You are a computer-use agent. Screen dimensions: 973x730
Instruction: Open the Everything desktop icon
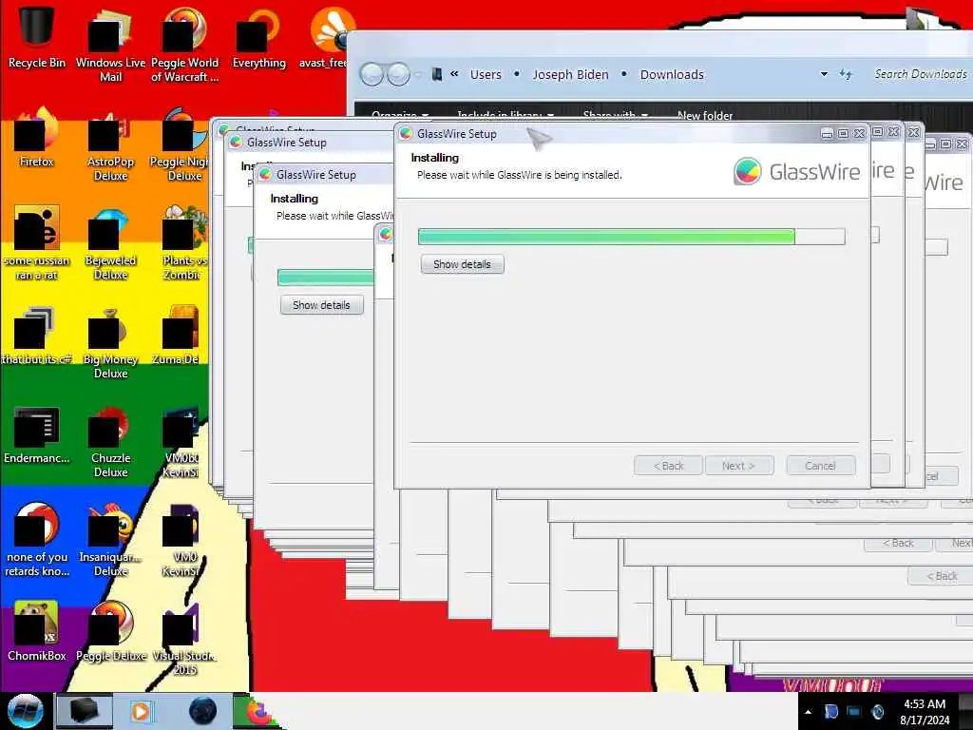(258, 37)
